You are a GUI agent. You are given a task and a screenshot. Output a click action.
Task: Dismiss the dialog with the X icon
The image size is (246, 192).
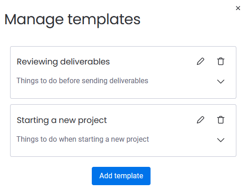238,8
